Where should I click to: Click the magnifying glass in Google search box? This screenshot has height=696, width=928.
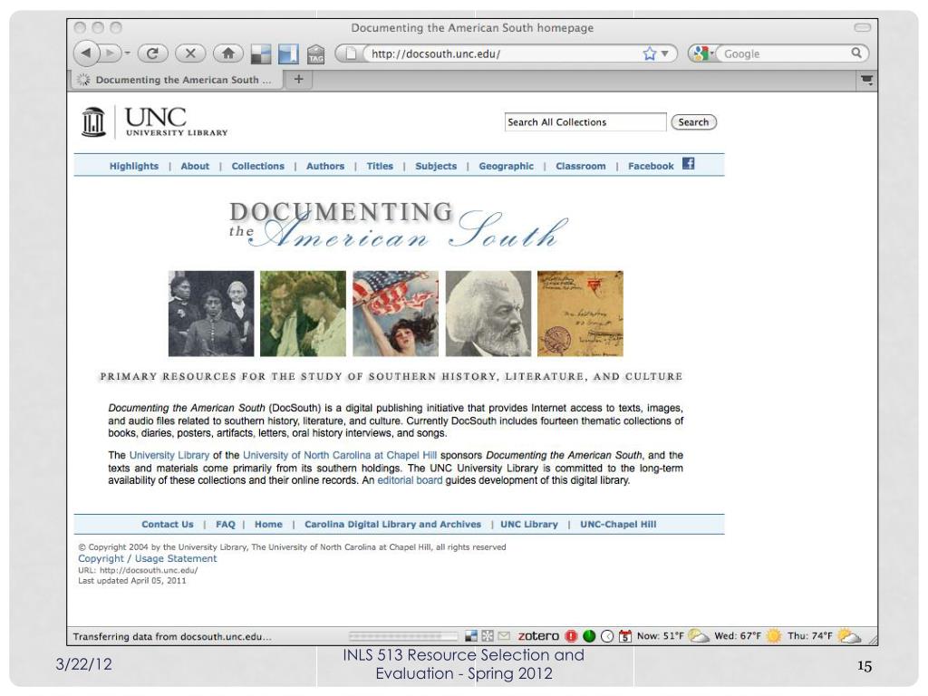856,53
